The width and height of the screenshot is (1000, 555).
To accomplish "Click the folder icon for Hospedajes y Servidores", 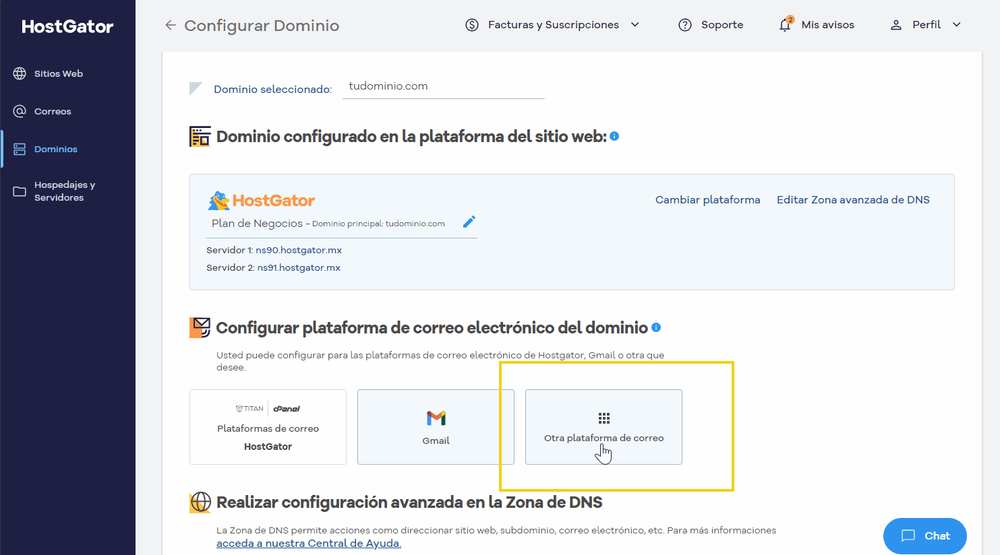I will pyautogui.click(x=20, y=191).
